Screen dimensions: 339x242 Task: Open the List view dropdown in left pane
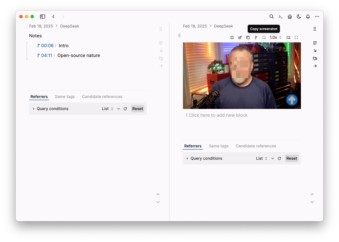[x=108, y=109]
